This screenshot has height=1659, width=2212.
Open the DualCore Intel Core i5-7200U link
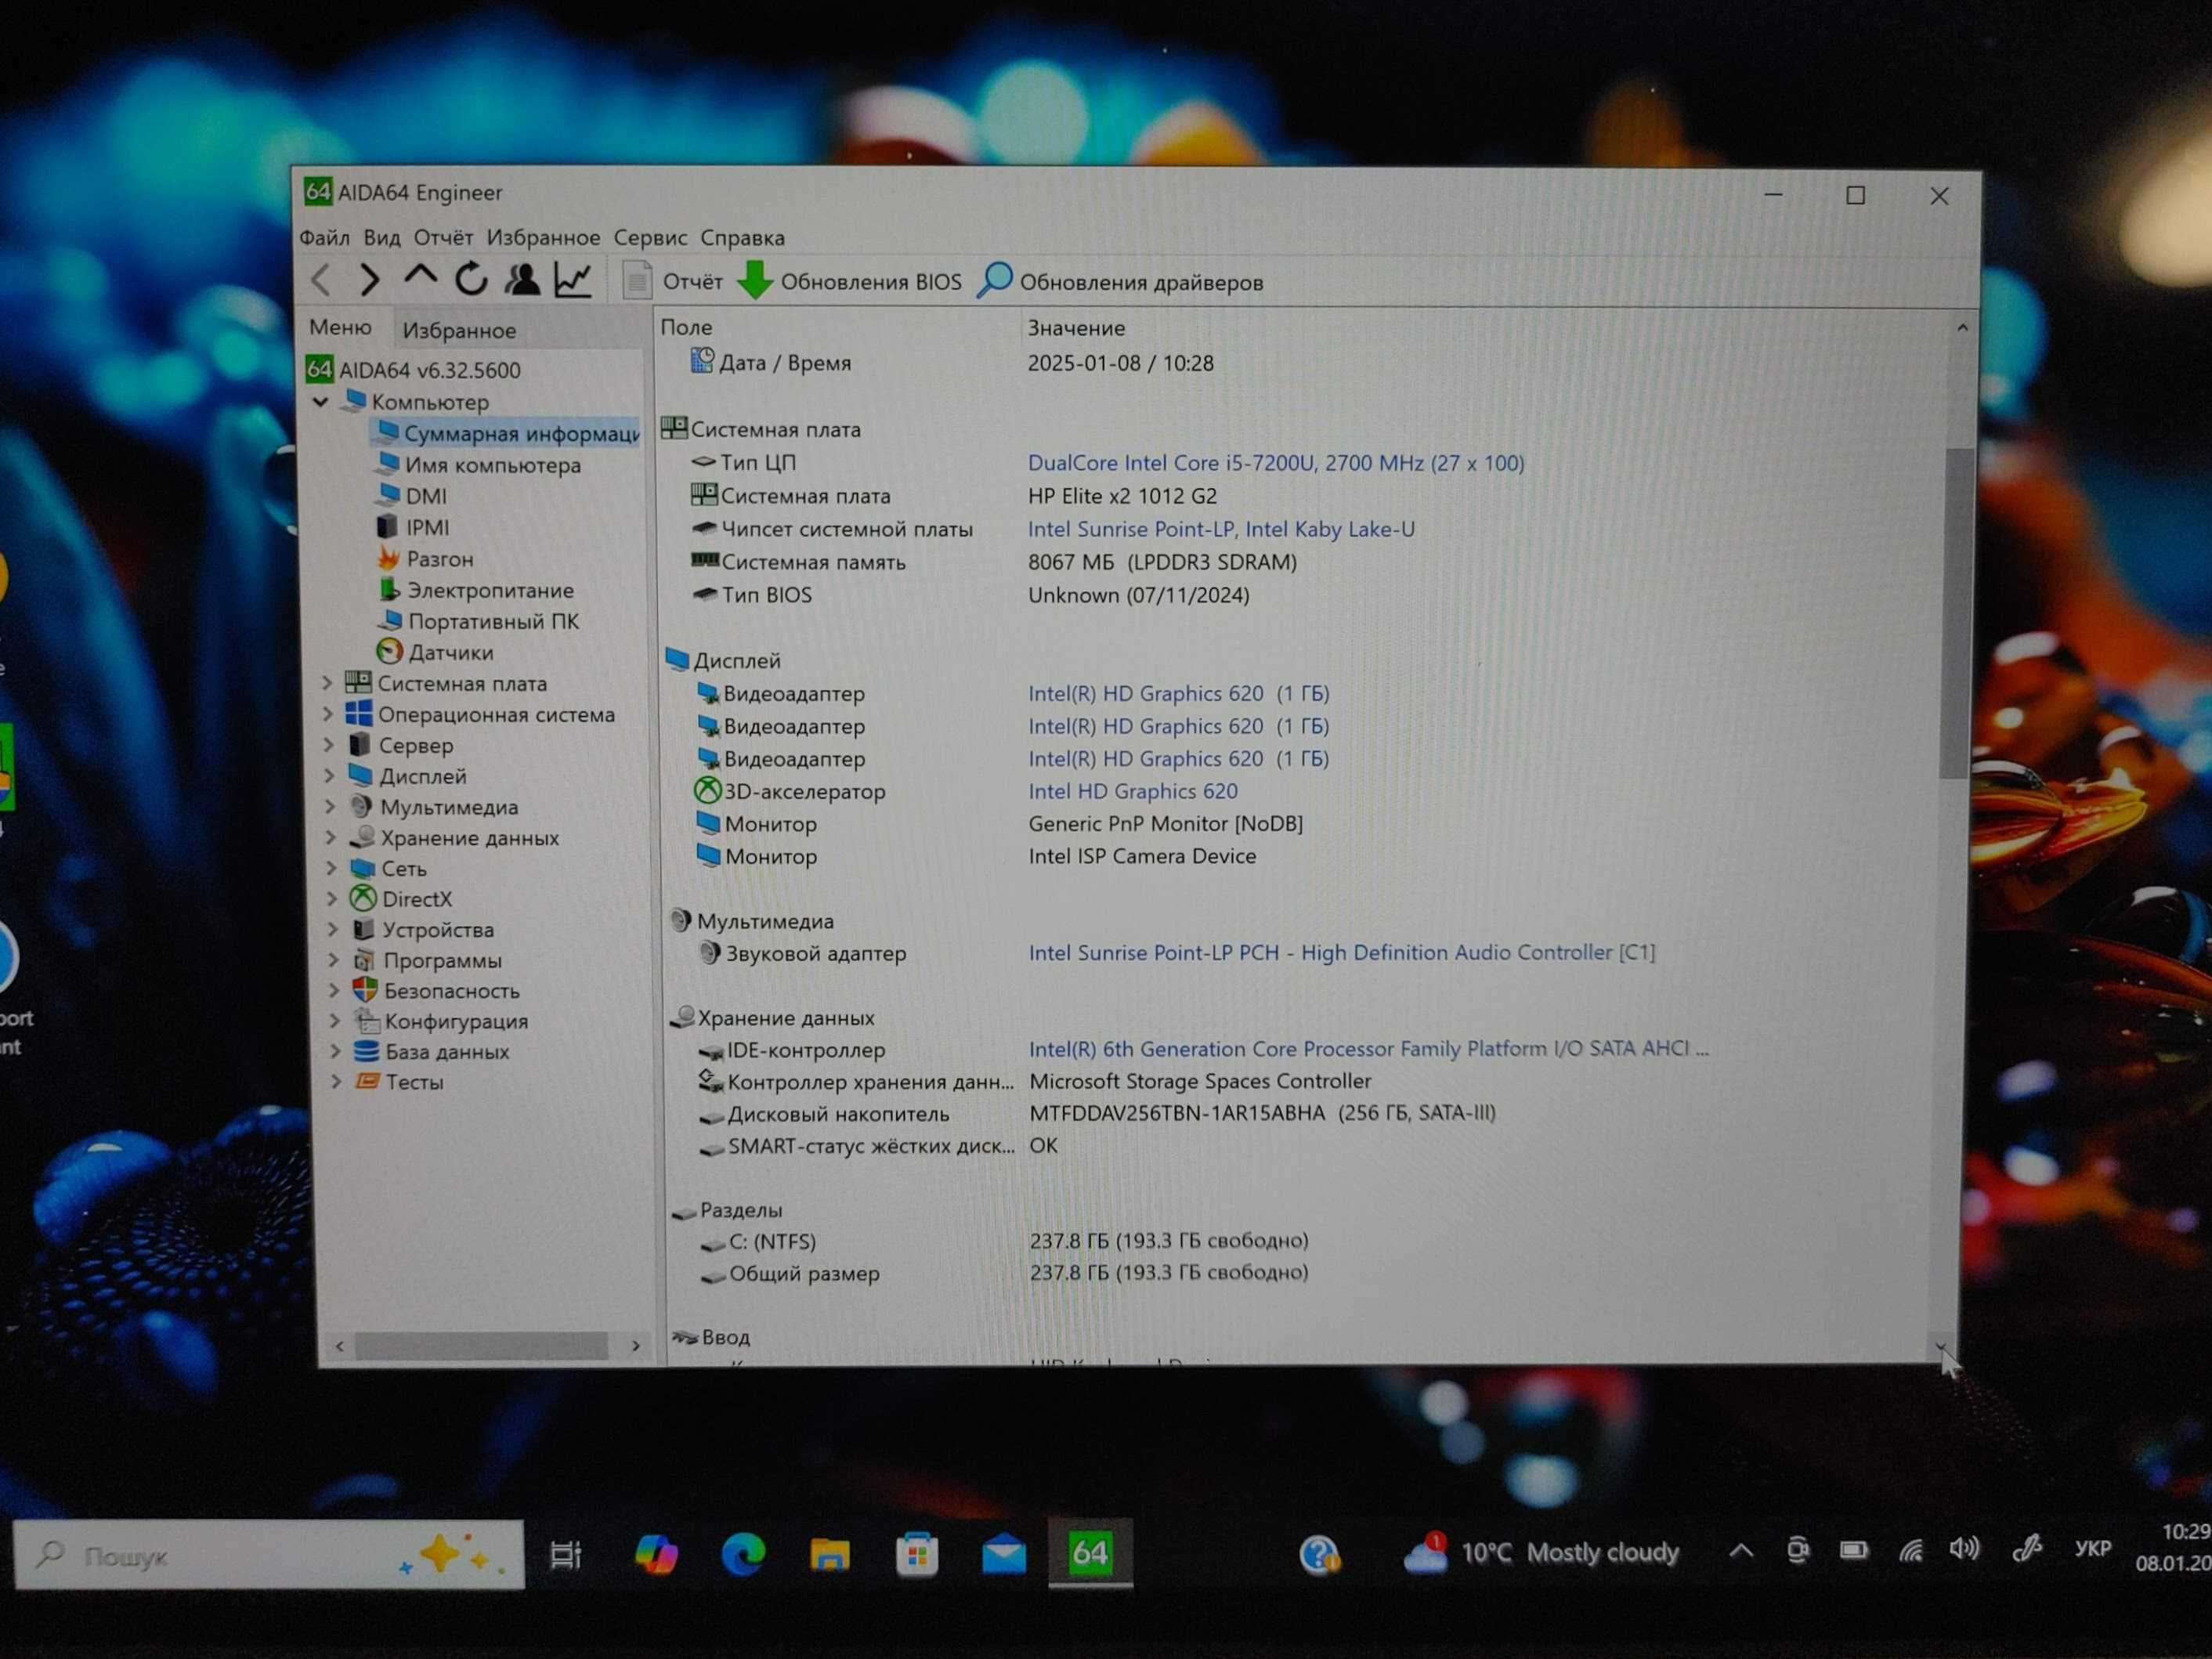tap(1276, 463)
